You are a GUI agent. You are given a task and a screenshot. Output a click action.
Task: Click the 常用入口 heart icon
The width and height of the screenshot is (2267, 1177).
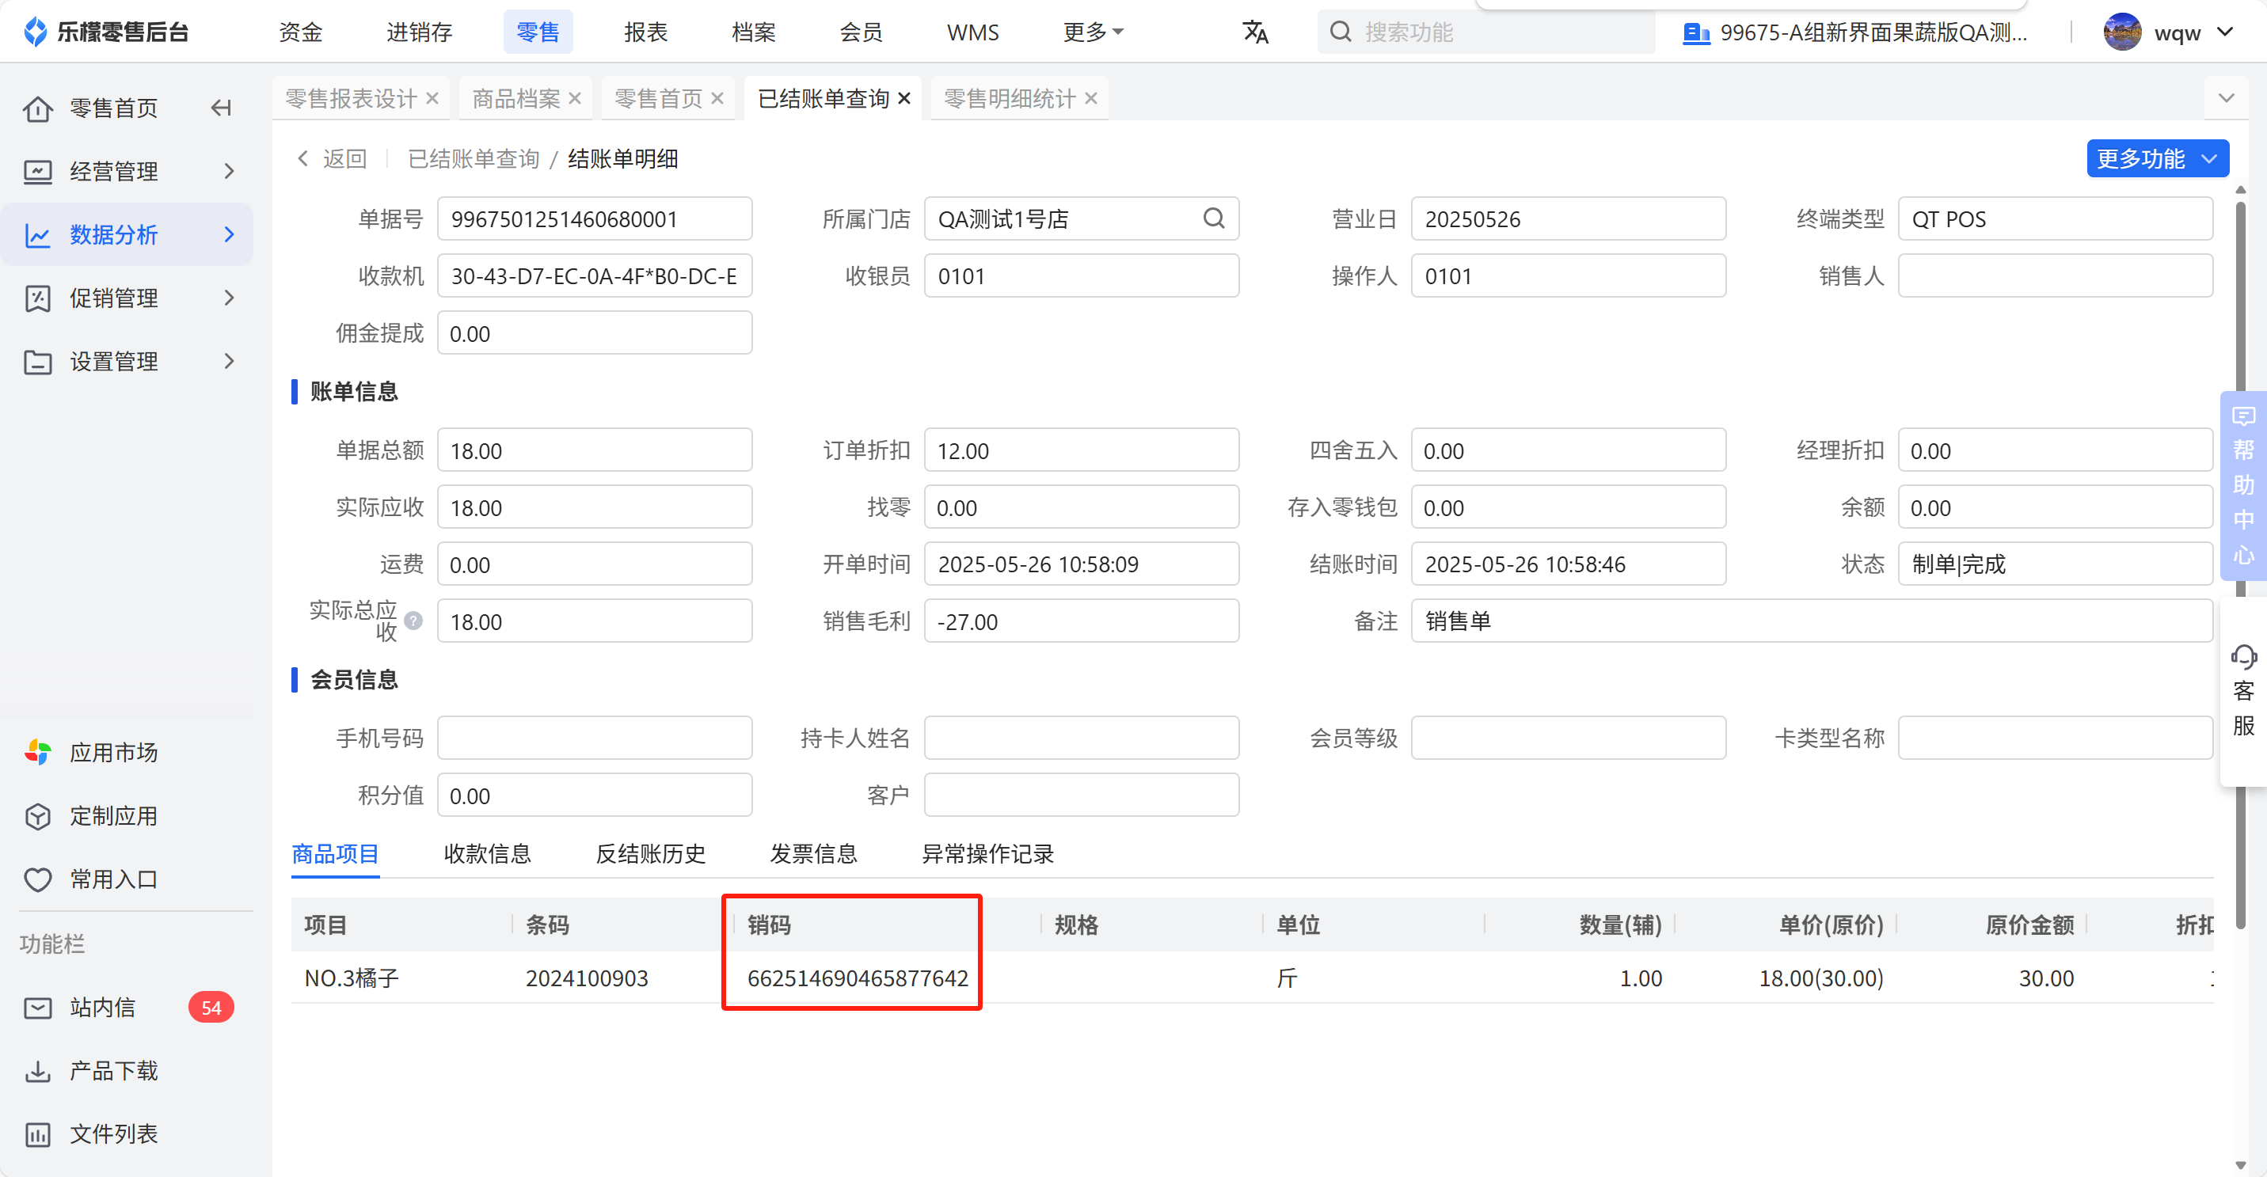click(38, 879)
